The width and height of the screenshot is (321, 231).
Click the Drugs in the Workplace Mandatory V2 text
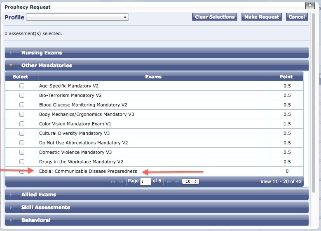coord(81,162)
